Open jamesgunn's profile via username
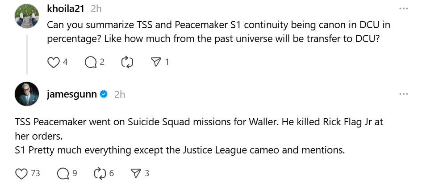This screenshot has width=426, height=187. pyautogui.click(x=71, y=94)
